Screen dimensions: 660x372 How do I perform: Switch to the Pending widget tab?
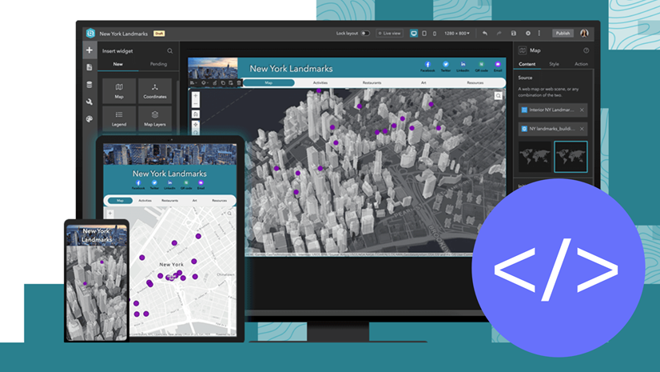(159, 64)
